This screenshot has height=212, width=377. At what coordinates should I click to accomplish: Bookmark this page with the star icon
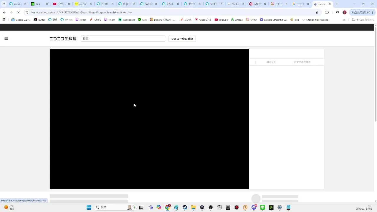point(317,12)
